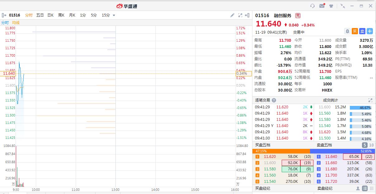Click the orange 买 buy button
Viewport: 376px width, 194px height.
tap(355, 31)
